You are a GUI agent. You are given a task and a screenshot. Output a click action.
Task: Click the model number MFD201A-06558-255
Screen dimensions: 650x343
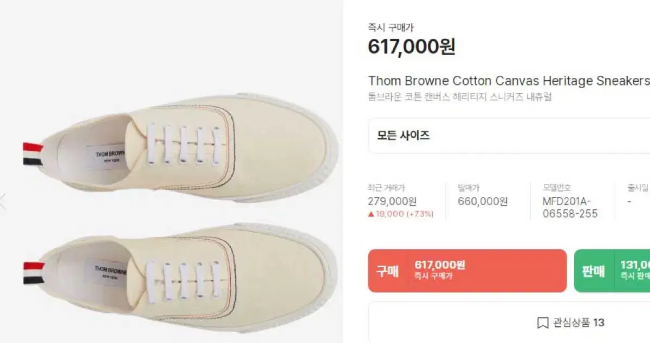[x=570, y=207]
